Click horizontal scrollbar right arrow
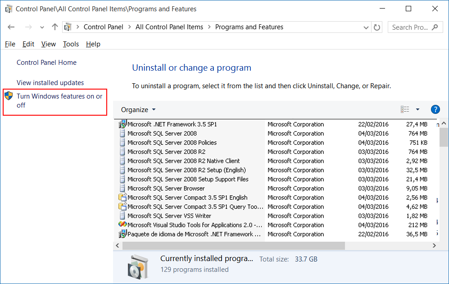The height and width of the screenshot is (284, 449). (x=434, y=245)
